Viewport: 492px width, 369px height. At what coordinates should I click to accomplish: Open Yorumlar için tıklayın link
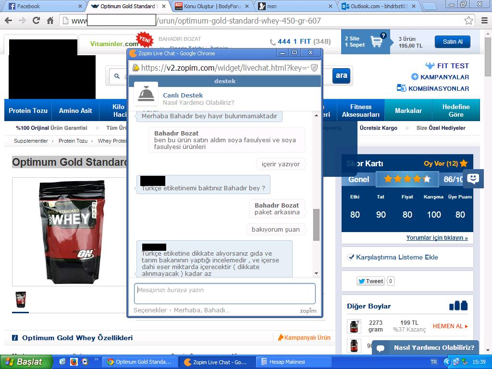[x=437, y=237]
